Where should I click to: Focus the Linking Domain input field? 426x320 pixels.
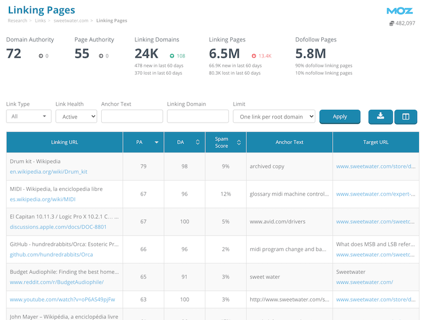198,117
